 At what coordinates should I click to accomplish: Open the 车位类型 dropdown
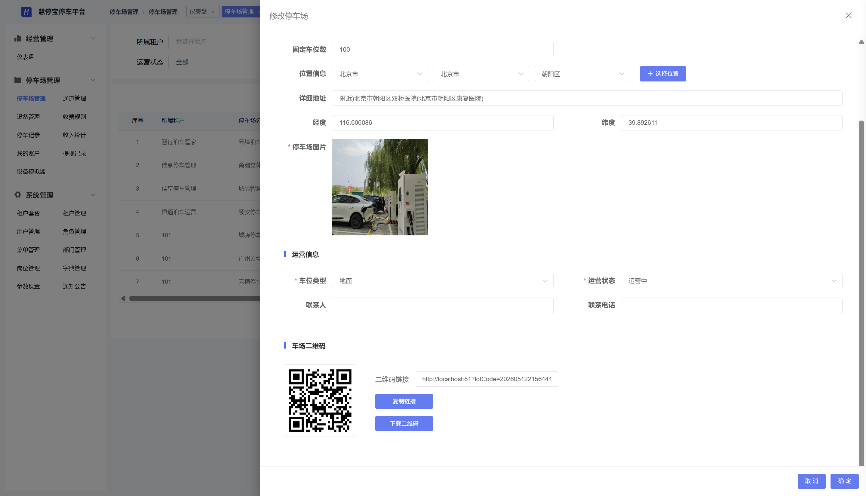(443, 281)
